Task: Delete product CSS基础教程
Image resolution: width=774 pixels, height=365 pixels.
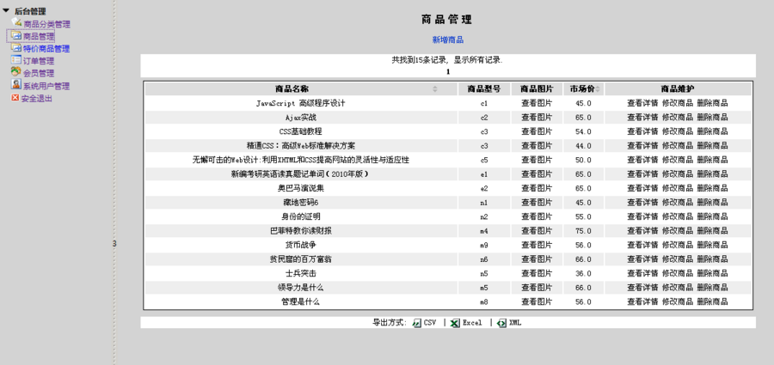Action: (712, 131)
